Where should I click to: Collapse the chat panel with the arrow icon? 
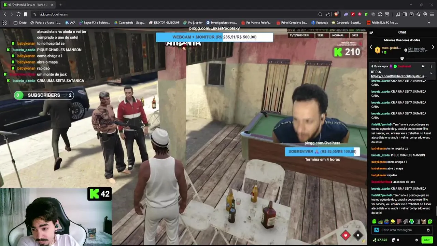click(x=371, y=32)
